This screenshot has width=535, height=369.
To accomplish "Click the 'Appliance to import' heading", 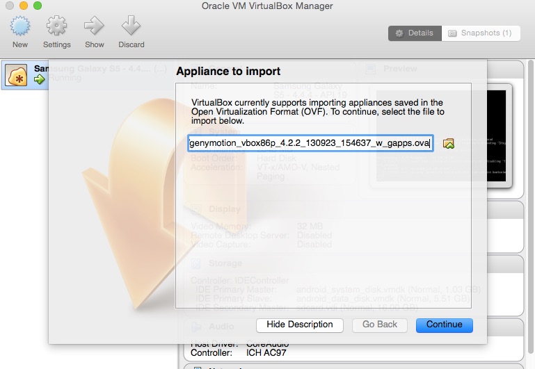I will click(x=228, y=71).
